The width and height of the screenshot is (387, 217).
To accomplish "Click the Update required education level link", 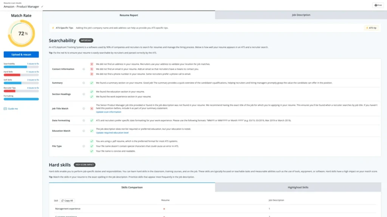I will (112, 133).
